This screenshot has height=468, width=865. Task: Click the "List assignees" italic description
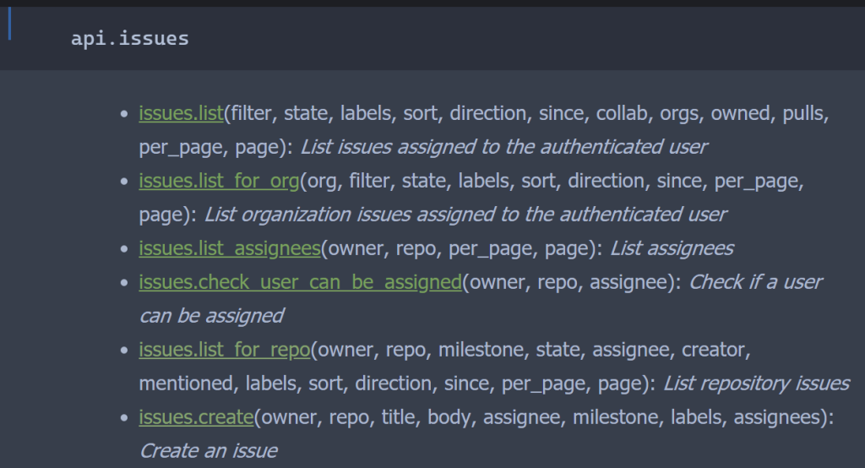(x=672, y=248)
